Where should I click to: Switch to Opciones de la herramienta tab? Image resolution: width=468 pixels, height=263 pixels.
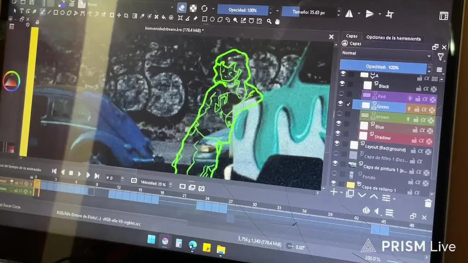pyautogui.click(x=393, y=38)
